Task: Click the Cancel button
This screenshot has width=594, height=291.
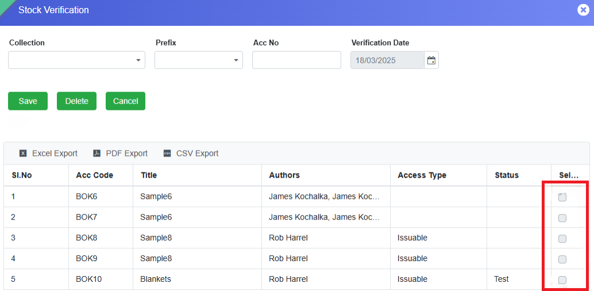Action: pos(125,101)
